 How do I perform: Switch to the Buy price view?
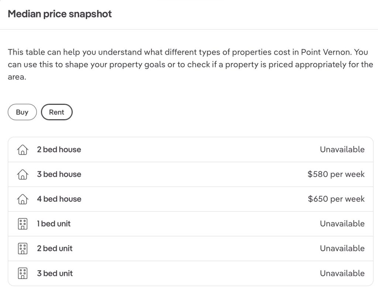coord(22,112)
